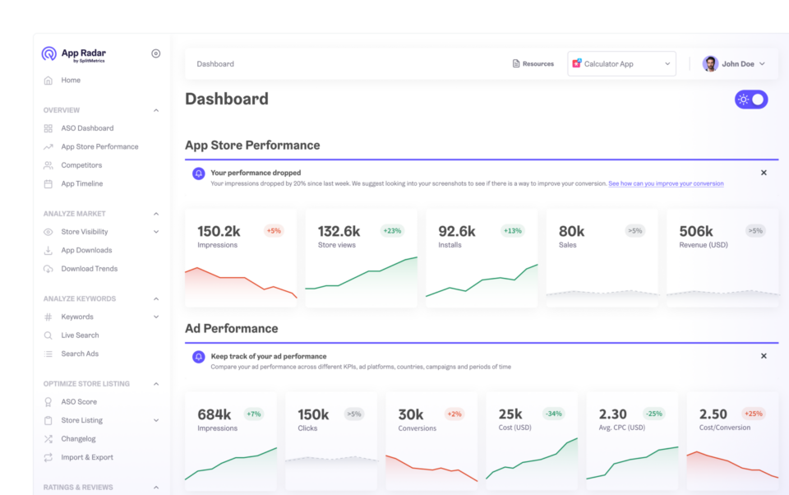Image resolution: width=789 pixels, height=495 pixels.
Task: Open the John Doe account menu
Action: click(737, 63)
